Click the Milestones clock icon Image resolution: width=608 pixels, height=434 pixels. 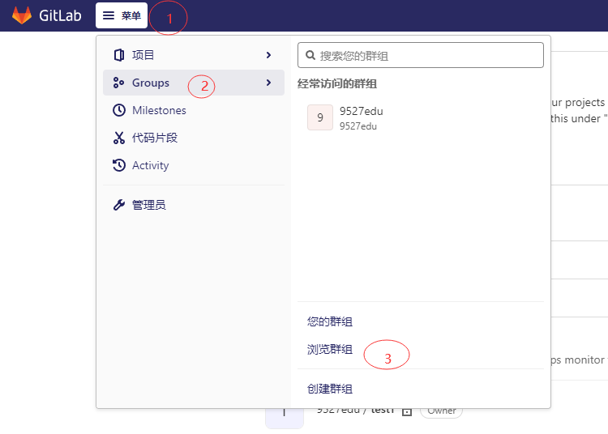(x=119, y=110)
